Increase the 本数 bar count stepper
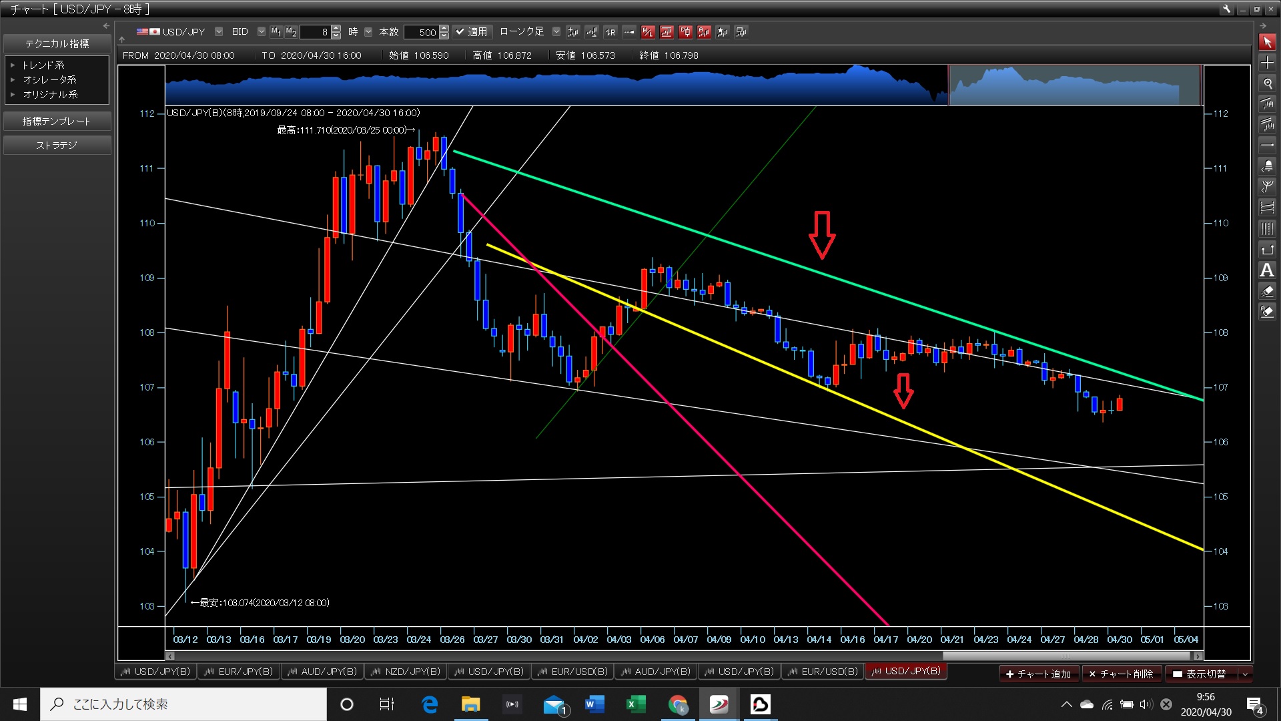 (444, 29)
